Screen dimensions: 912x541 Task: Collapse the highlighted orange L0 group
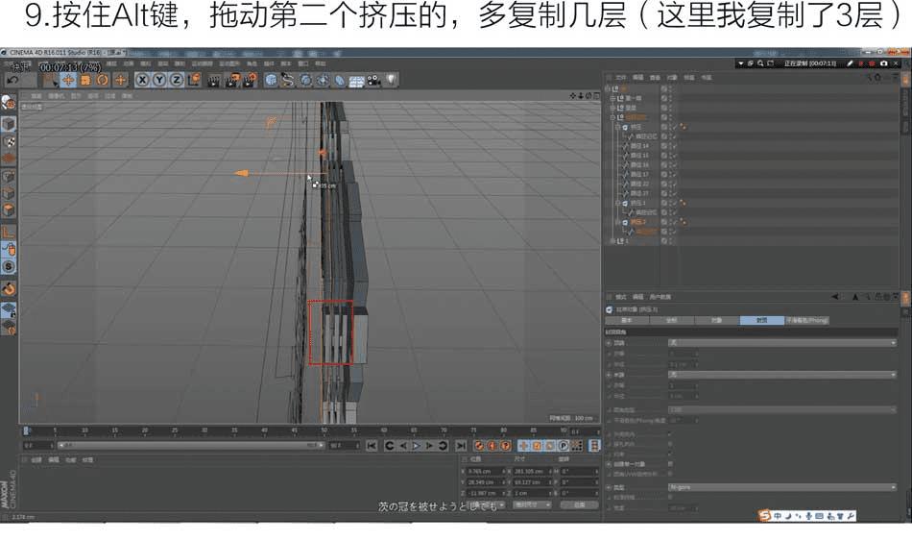click(x=612, y=117)
